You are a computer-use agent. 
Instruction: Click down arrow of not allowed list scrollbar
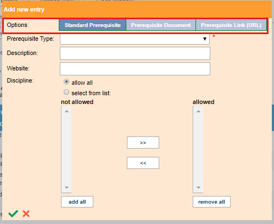coord(66,188)
